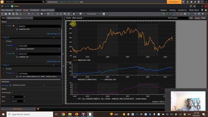Open the hamburger menu beside Workspace 1
The image size is (208, 117).
point(183,2)
